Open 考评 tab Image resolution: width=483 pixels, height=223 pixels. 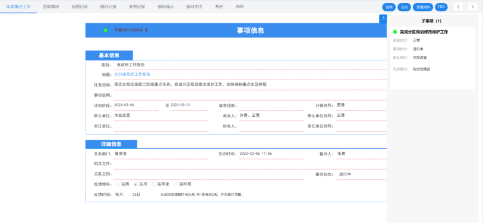[x=219, y=7]
